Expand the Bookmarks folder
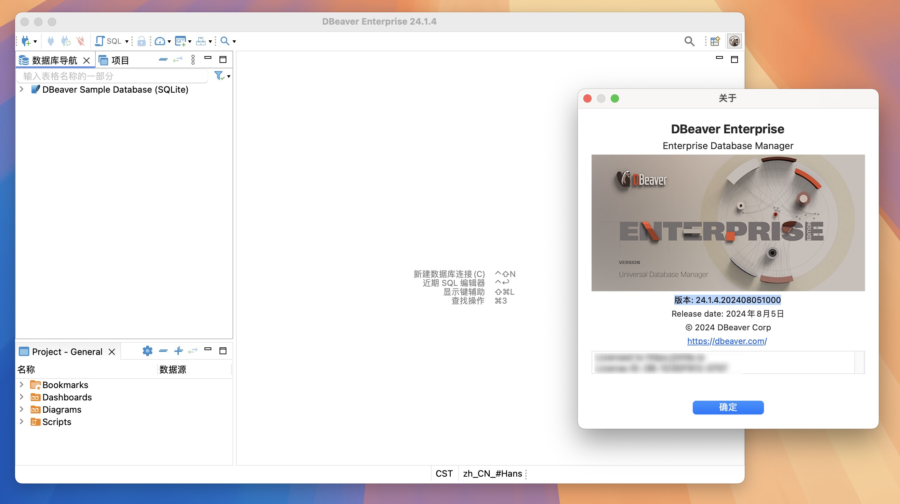900x504 pixels. pyautogui.click(x=22, y=385)
